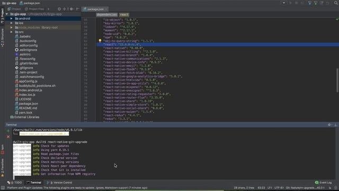Select LICENSE file
339x191 pixels.
click(x=23, y=99)
